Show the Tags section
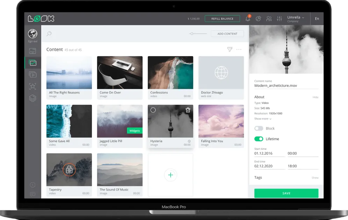The width and height of the screenshot is (348, 220). tap(315, 178)
